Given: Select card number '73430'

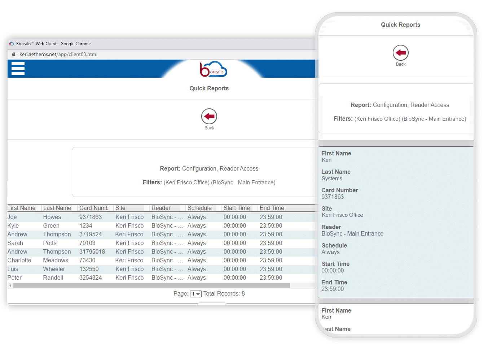Looking at the screenshot, I should (x=87, y=261).
